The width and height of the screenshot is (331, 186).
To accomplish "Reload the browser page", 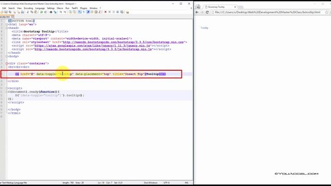I will pos(207,12).
